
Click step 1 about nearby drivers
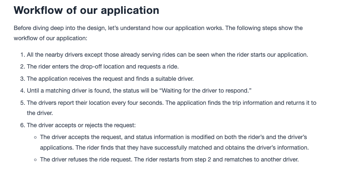tap(167, 55)
